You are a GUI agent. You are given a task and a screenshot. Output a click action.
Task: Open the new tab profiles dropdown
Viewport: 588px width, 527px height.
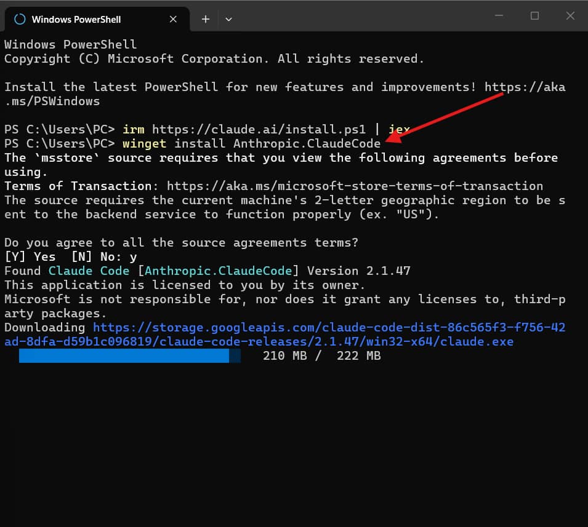coord(228,19)
